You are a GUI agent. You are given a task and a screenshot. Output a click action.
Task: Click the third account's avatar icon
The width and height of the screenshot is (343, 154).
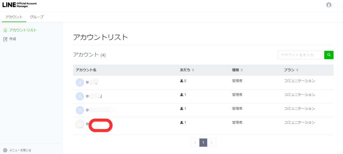[80, 110]
